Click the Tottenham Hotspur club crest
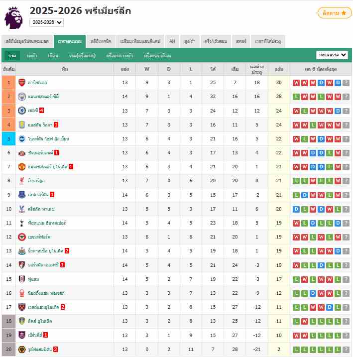The image size is (353, 357). (21, 223)
